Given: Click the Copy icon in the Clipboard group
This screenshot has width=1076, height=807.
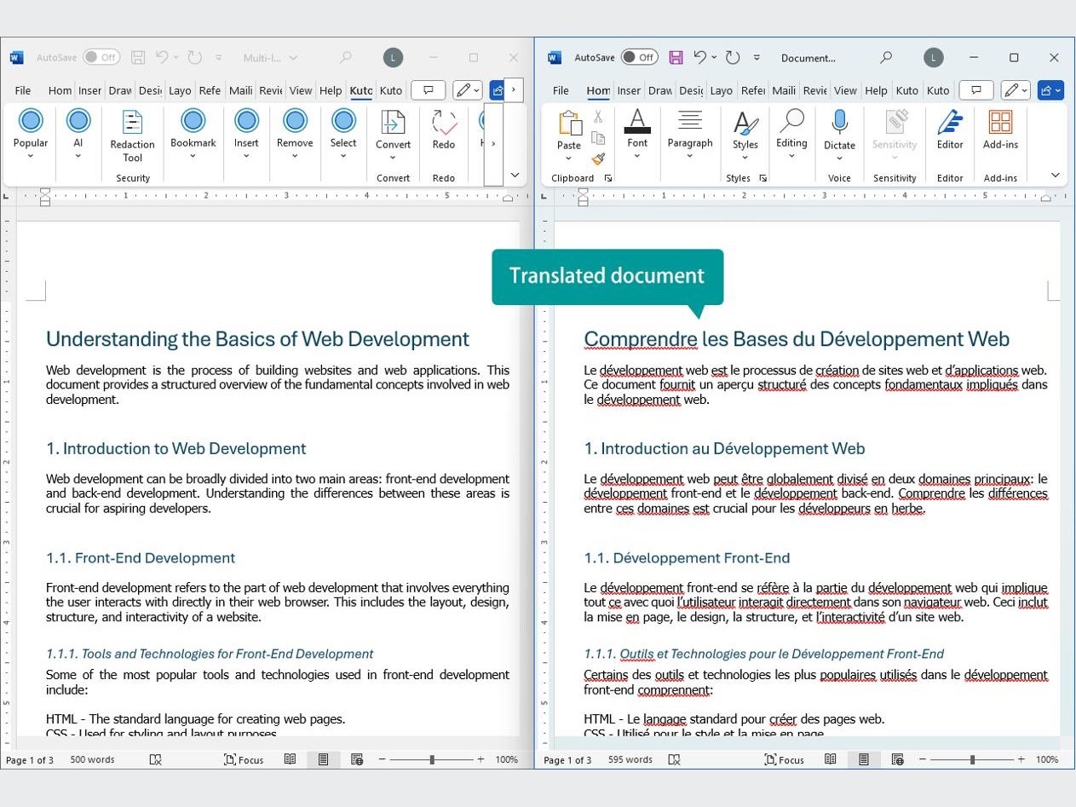Looking at the screenshot, I should (598, 138).
